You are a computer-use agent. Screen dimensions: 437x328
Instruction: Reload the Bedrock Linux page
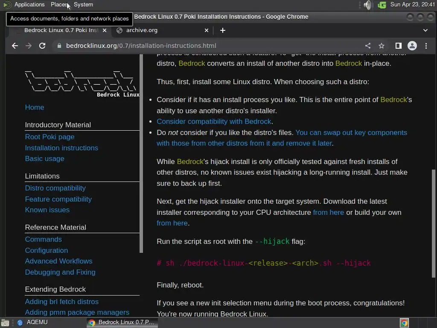pyautogui.click(x=42, y=46)
